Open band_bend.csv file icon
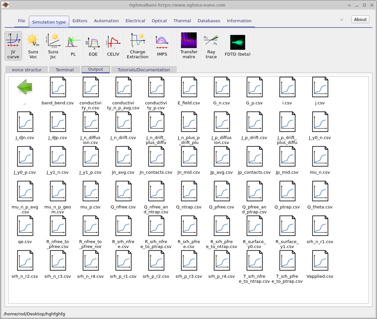 tap(58, 87)
